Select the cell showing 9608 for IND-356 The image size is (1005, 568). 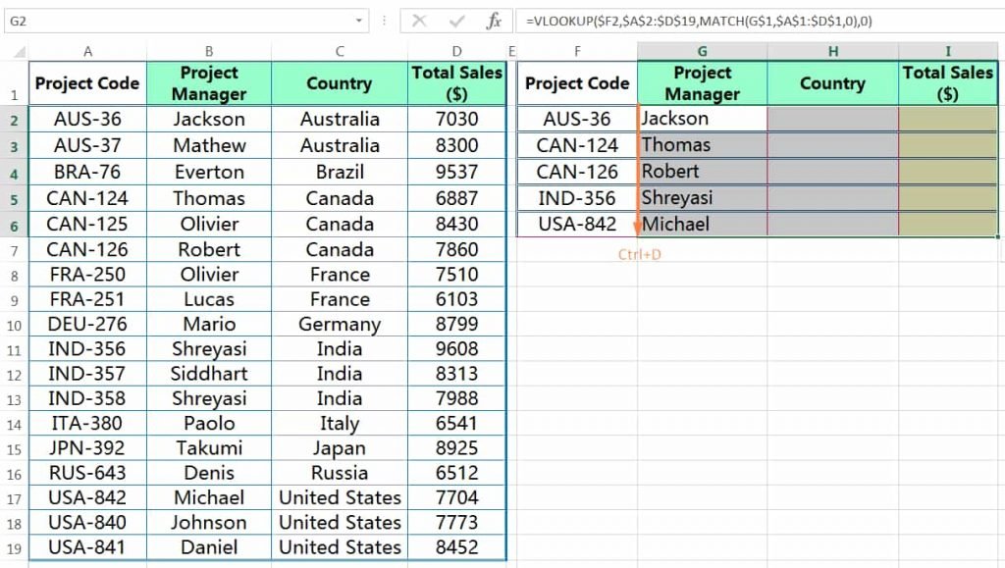pyautogui.click(x=456, y=348)
